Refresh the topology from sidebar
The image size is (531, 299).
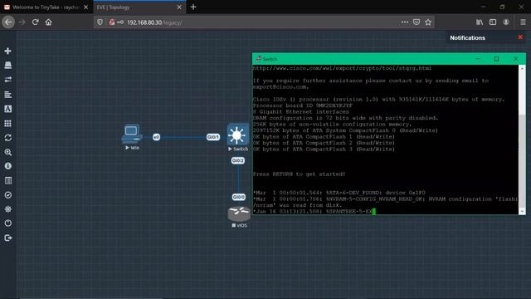7,138
